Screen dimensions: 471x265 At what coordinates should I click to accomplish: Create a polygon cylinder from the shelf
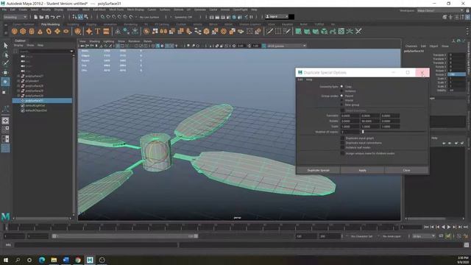pyautogui.click(x=31, y=31)
